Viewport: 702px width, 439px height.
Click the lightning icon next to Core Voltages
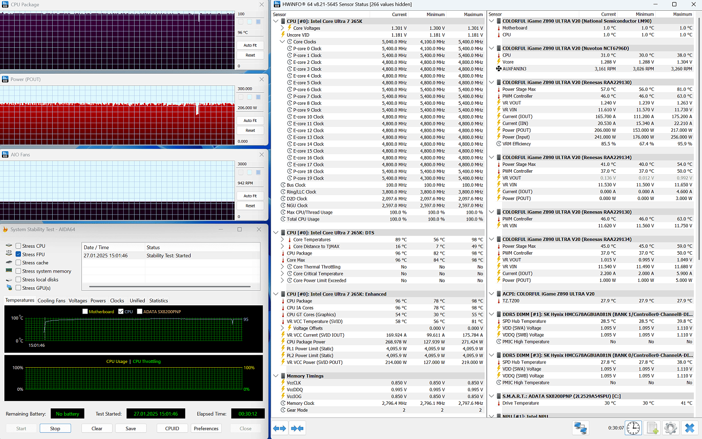[x=290, y=28]
